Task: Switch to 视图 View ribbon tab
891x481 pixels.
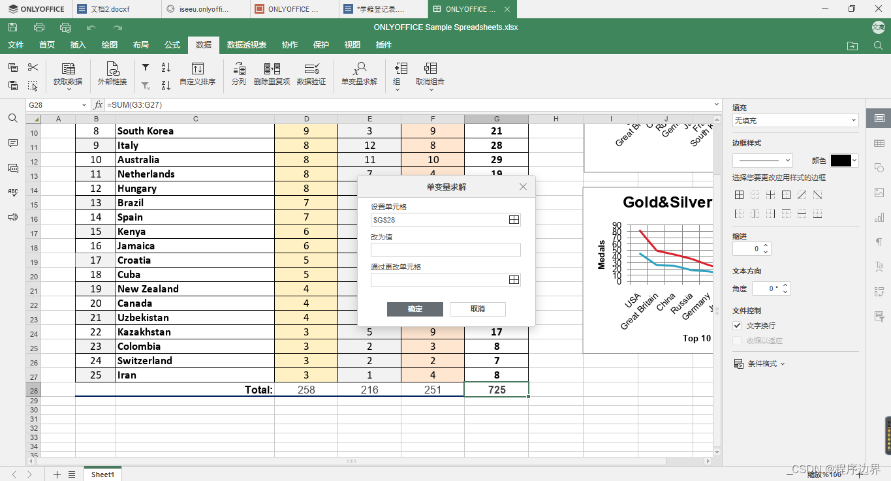Action: (352, 45)
